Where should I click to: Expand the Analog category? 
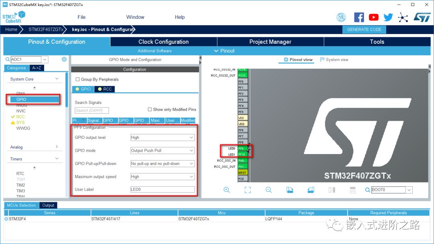(x=57, y=147)
